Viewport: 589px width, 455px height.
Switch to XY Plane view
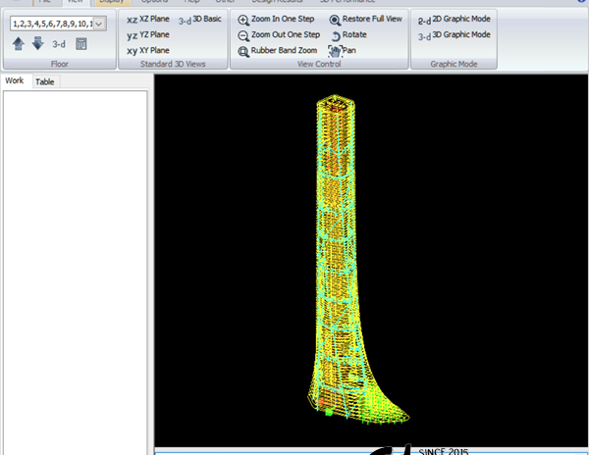tap(148, 50)
